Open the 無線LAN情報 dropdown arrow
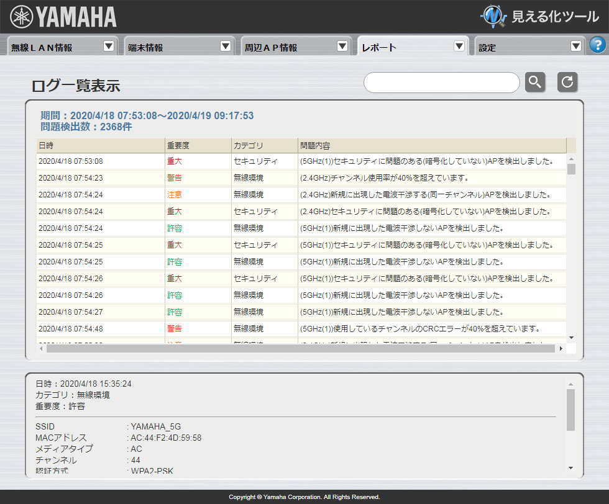 [109, 45]
